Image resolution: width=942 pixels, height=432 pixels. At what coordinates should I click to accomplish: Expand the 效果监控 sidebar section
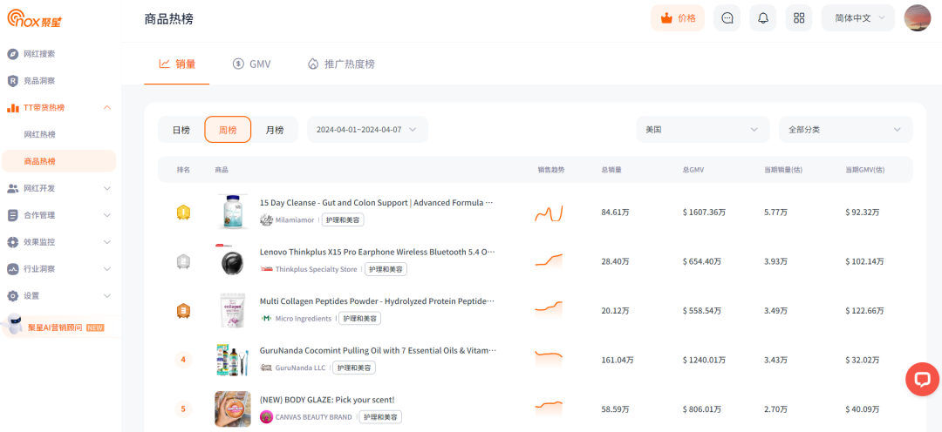pyautogui.click(x=107, y=242)
